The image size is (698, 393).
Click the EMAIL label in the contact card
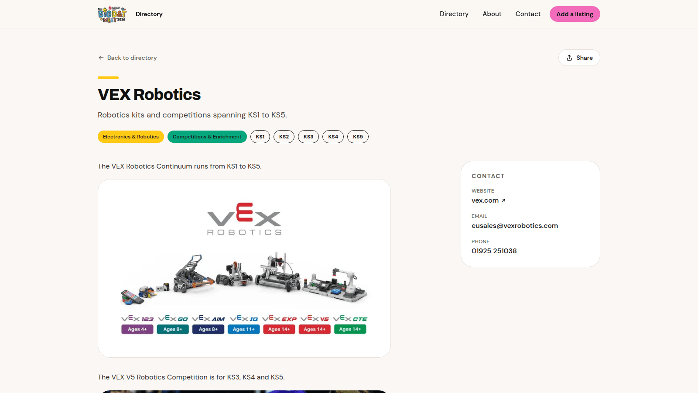[479, 216]
